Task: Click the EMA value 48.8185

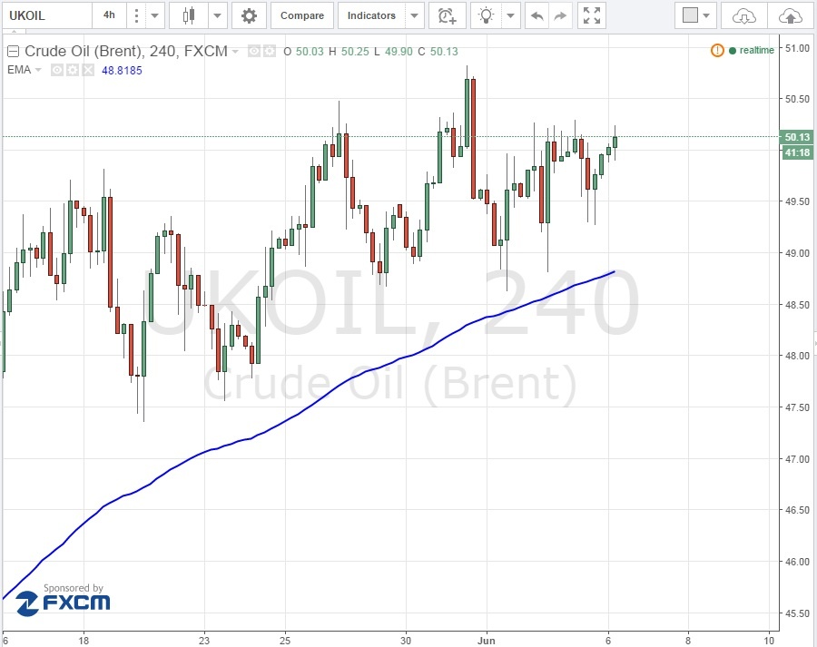Action: (122, 71)
